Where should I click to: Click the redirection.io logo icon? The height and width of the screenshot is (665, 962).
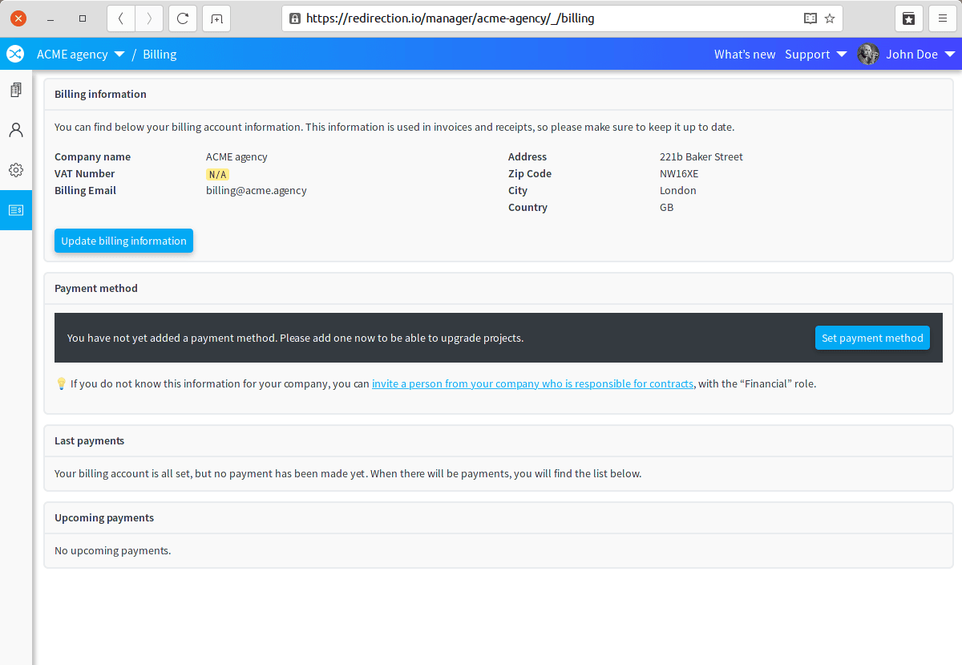[x=15, y=54]
